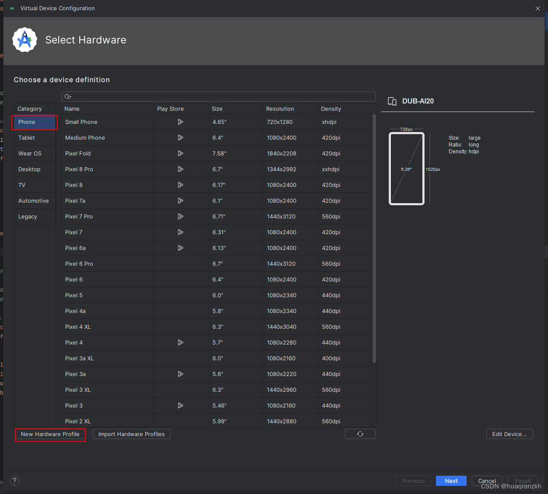The width and height of the screenshot is (548, 494).
Task: Sort by the Name column header
Action: pyautogui.click(x=107, y=109)
